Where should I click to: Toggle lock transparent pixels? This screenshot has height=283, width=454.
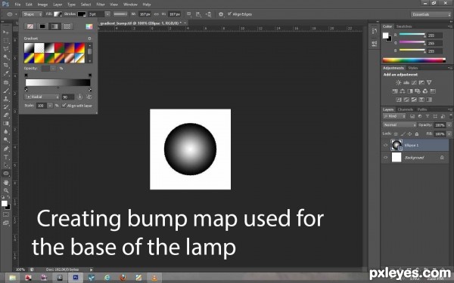pos(396,134)
